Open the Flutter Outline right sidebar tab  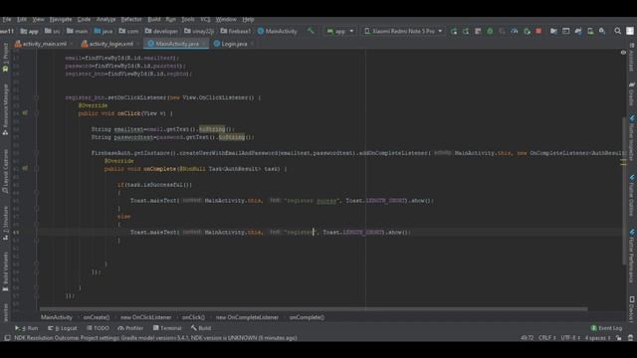click(632, 196)
